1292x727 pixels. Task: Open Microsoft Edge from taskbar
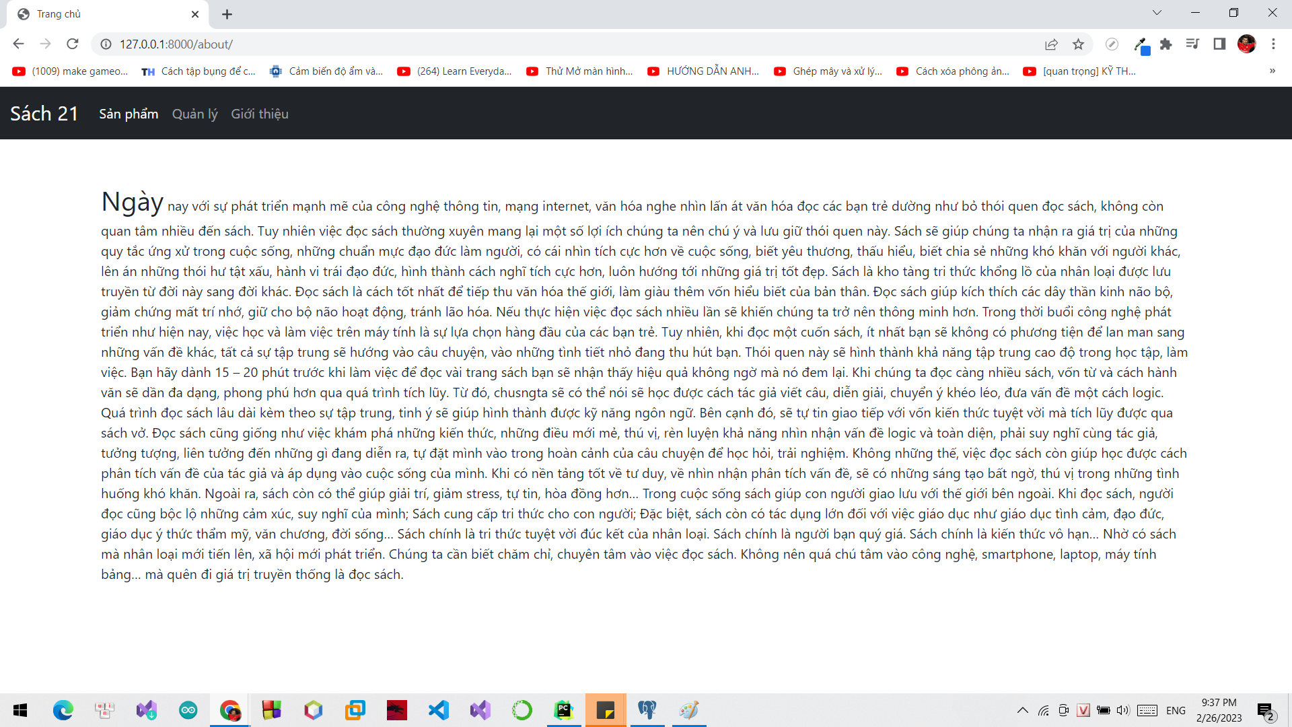pyautogui.click(x=63, y=710)
